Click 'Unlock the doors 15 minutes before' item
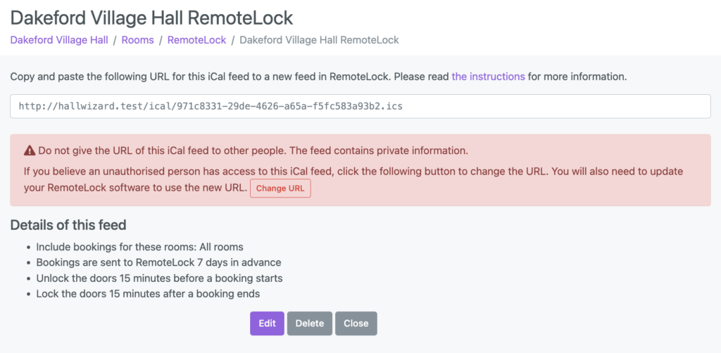 (160, 278)
